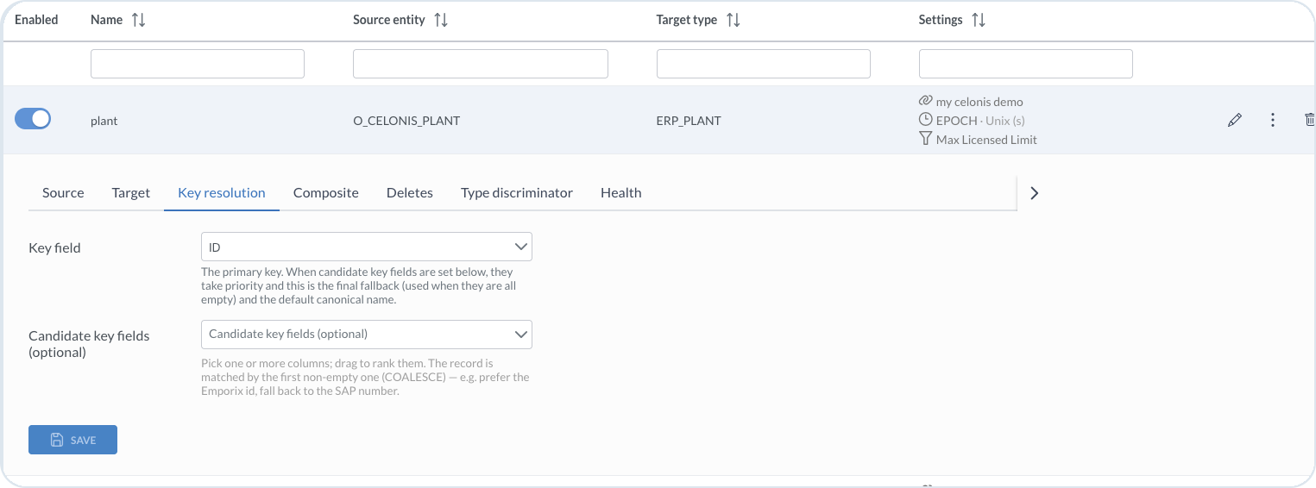Open the Composite tab
1316x488 pixels.
pyautogui.click(x=326, y=193)
